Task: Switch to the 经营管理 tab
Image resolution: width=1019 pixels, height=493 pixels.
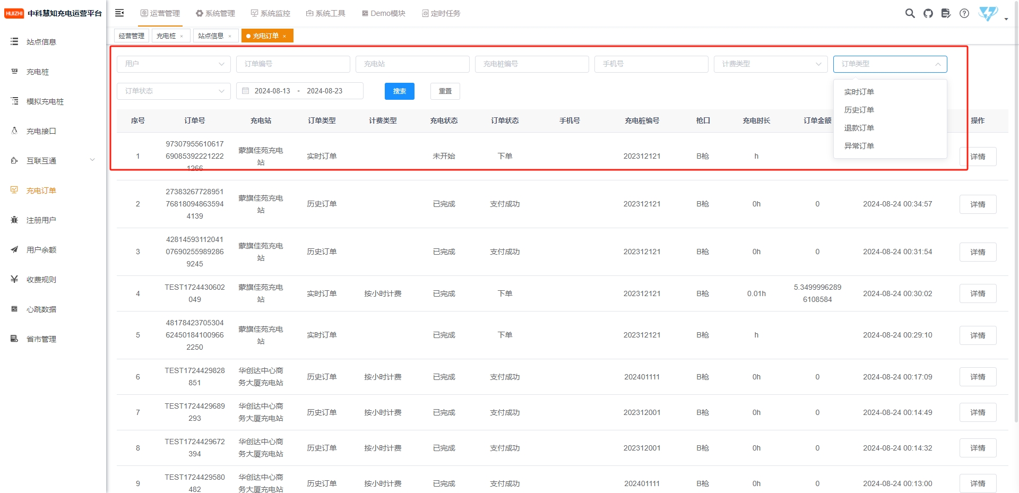Action: click(x=132, y=36)
